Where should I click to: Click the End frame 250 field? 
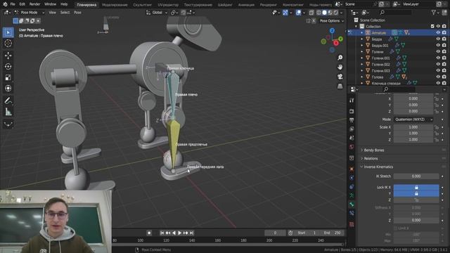pyautogui.click(x=333, y=233)
